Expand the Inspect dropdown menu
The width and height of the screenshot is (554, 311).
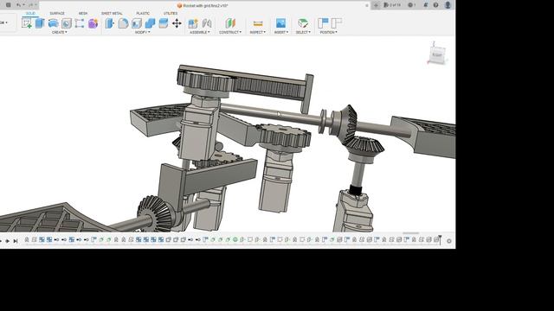click(x=258, y=32)
